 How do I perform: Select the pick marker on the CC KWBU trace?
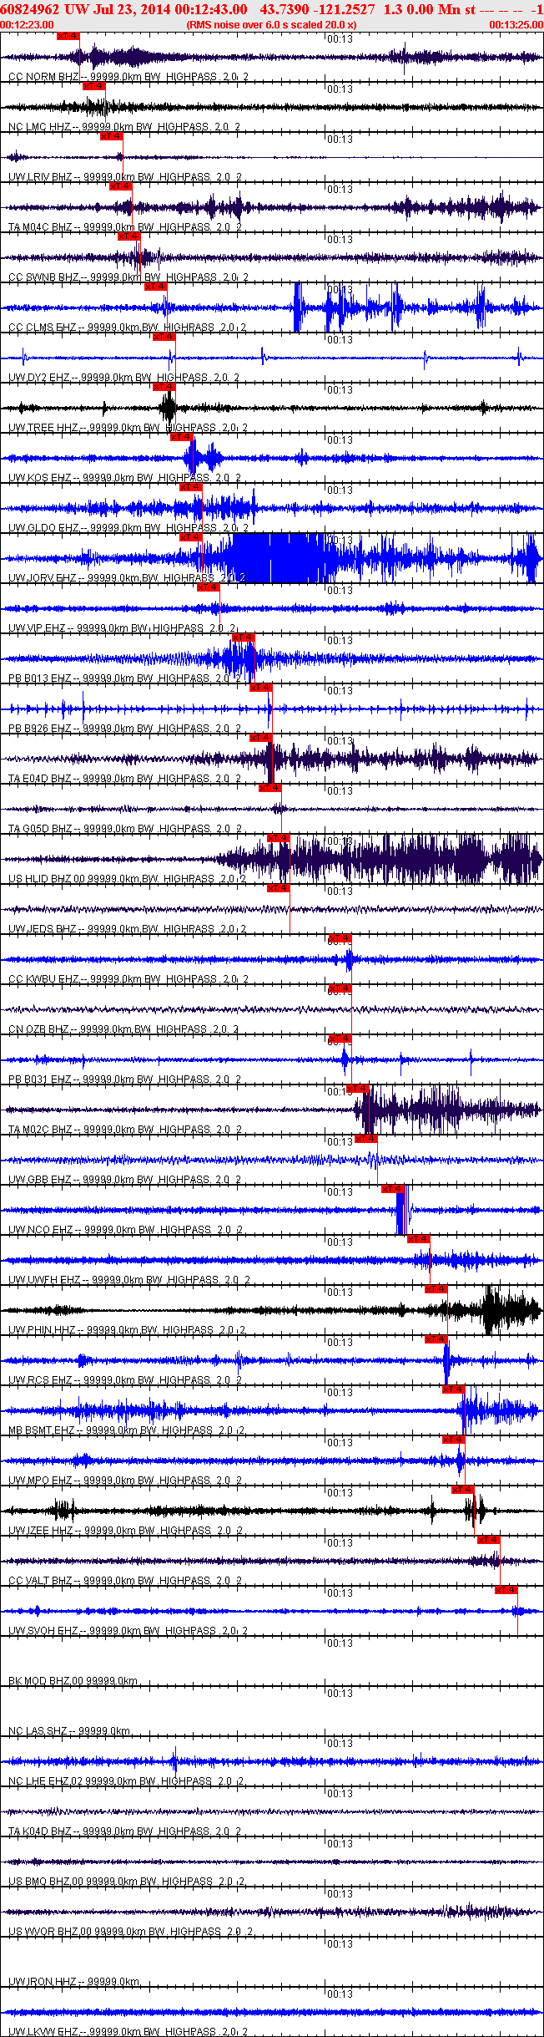tap(340, 938)
